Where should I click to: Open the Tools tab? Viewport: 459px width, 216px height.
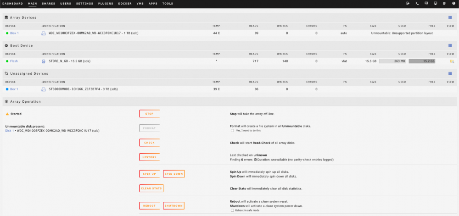pyautogui.click(x=168, y=4)
